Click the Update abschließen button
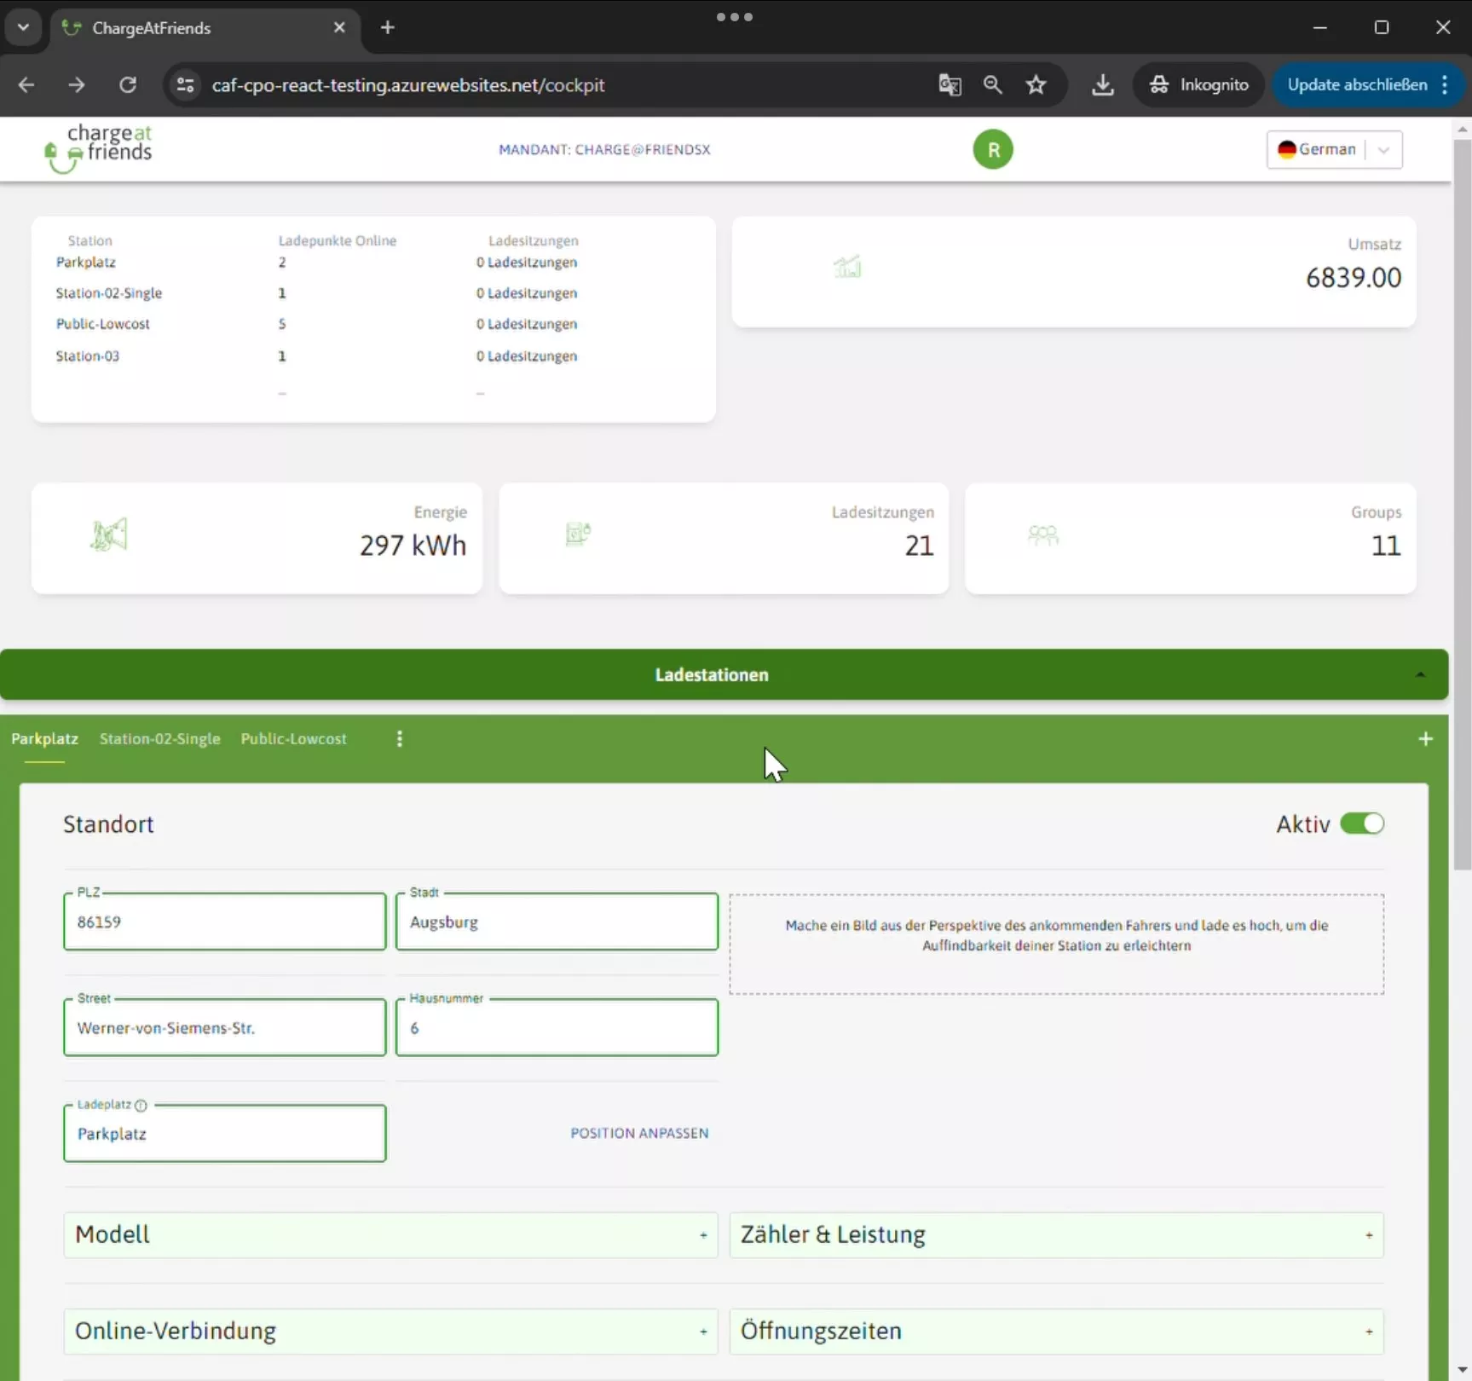This screenshot has width=1472, height=1381. coord(1356,85)
